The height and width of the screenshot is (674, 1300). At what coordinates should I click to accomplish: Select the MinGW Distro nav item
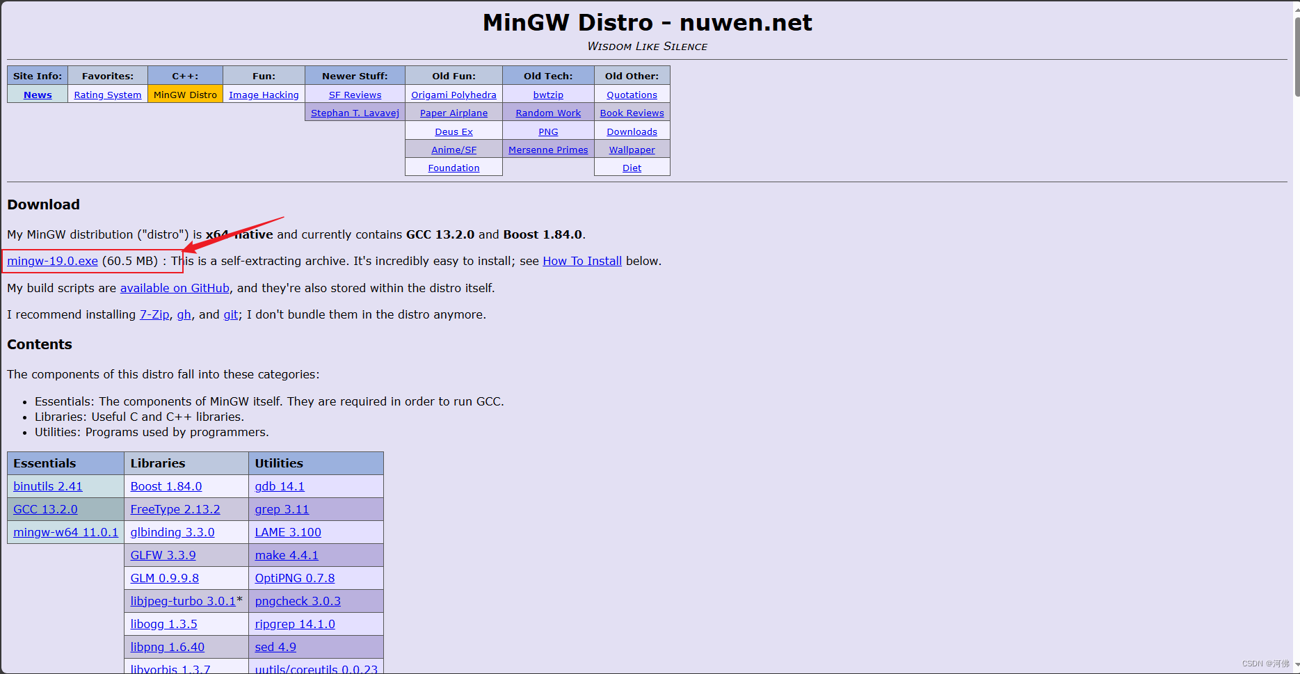185,95
